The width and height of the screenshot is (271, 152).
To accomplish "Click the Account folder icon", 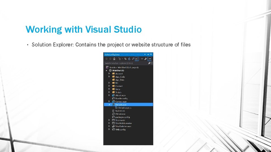I will click(113, 73).
